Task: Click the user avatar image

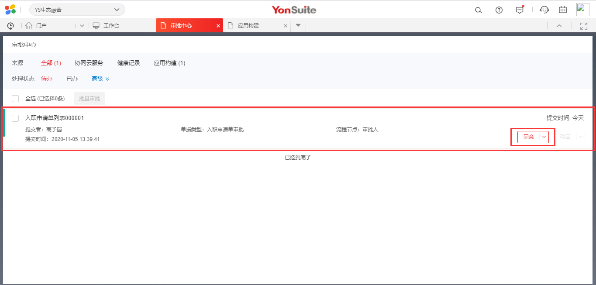Action: click(583, 10)
